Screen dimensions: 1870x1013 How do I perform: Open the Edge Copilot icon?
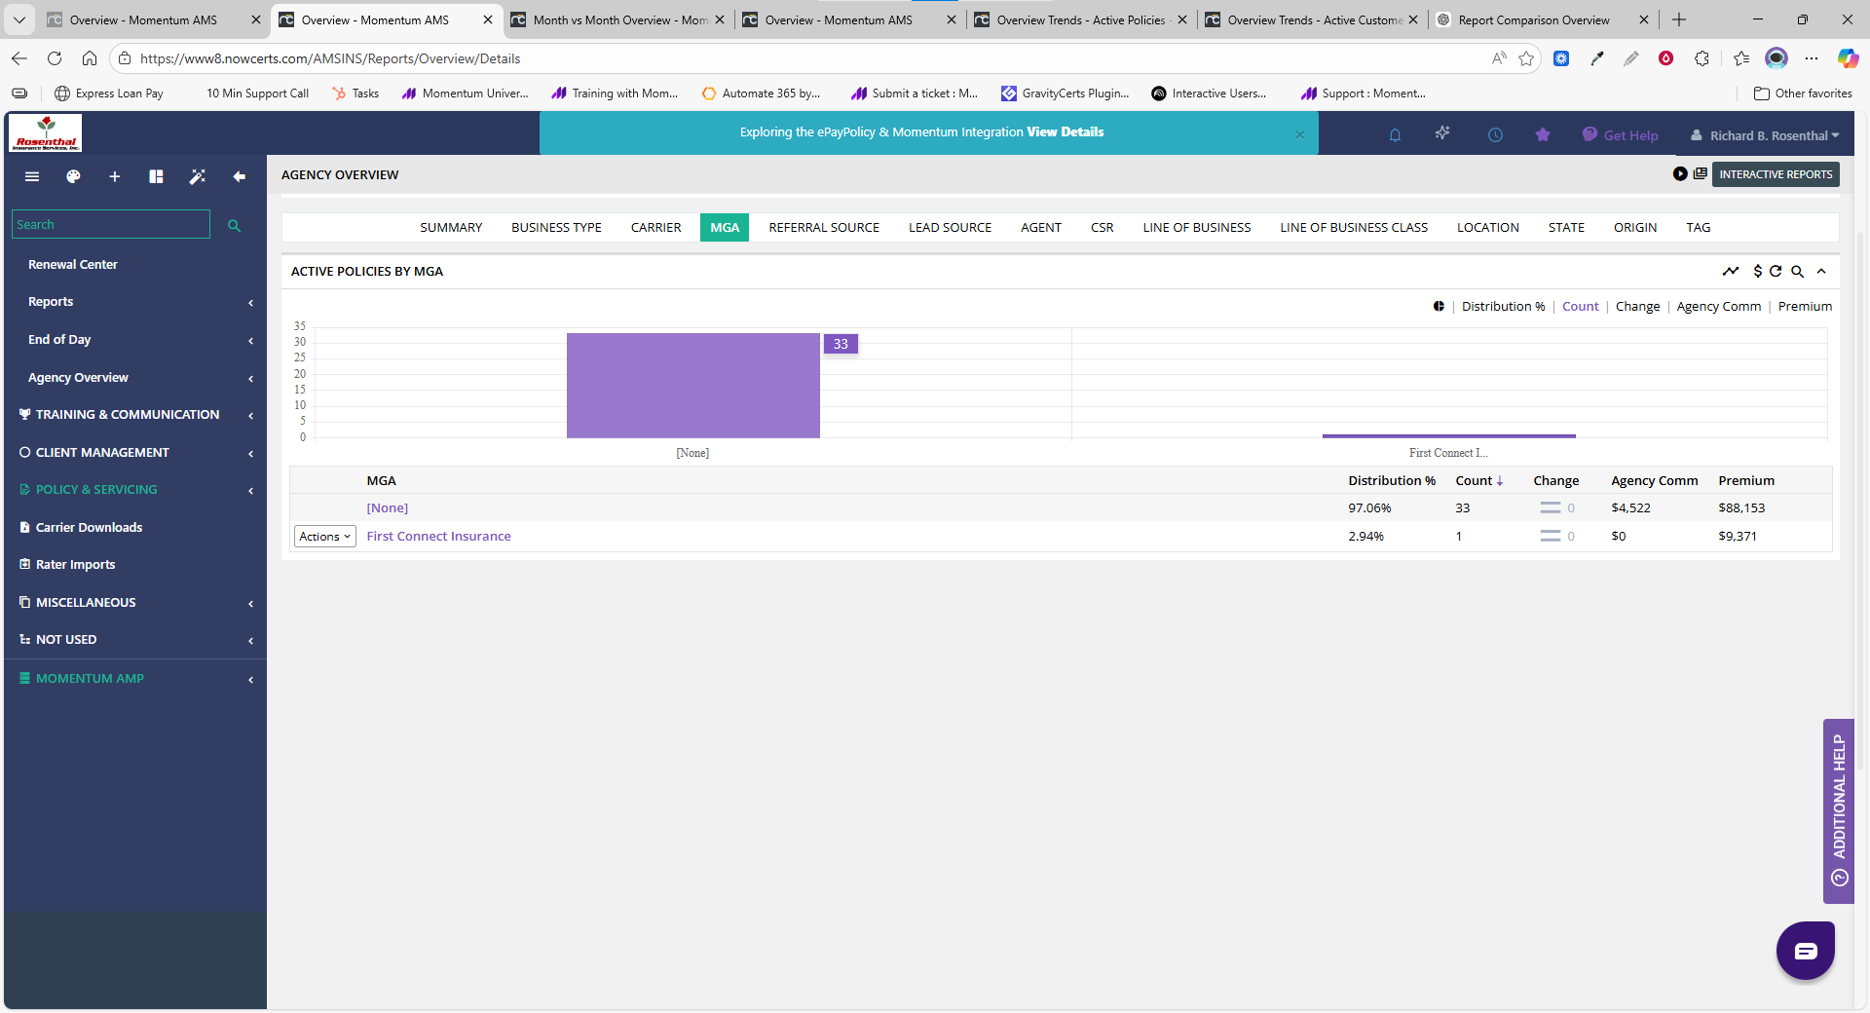click(x=1848, y=58)
